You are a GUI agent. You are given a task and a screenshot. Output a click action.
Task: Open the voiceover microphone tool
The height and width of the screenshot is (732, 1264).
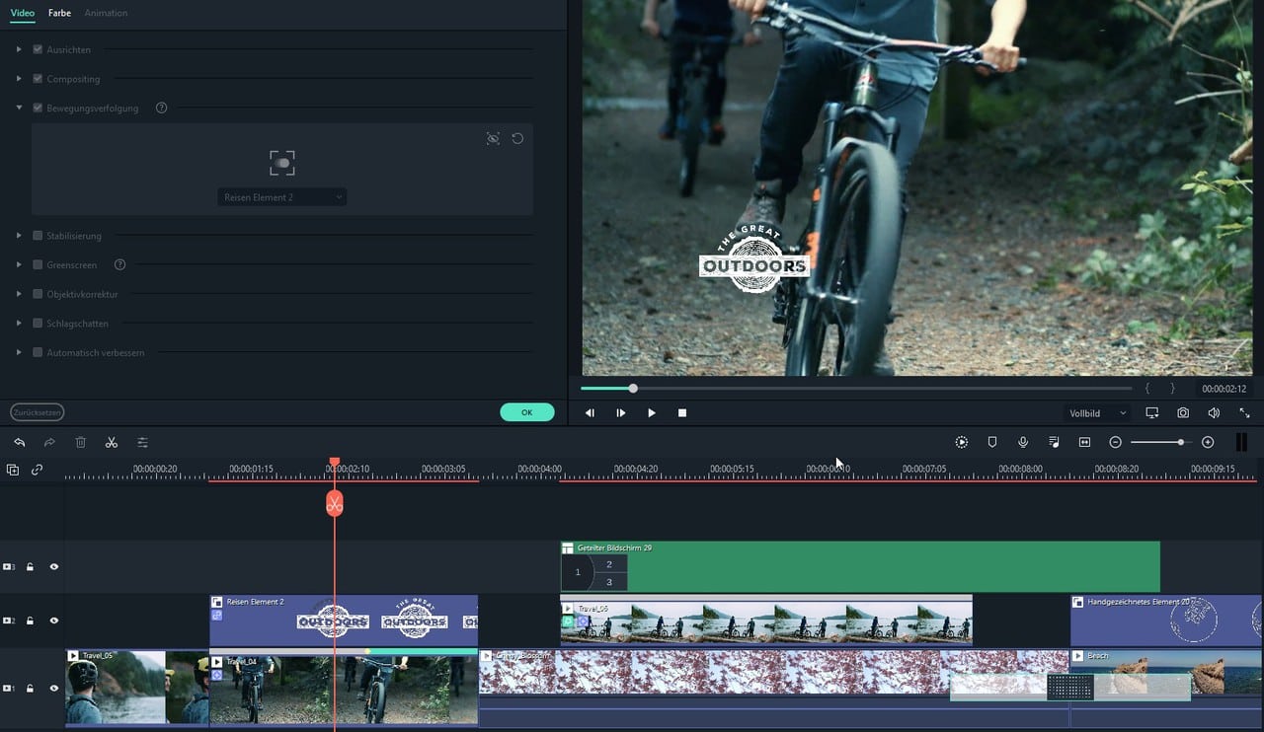[1023, 443]
